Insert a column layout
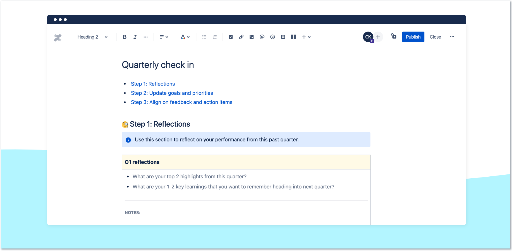This screenshot has width=512, height=251. pyautogui.click(x=293, y=37)
